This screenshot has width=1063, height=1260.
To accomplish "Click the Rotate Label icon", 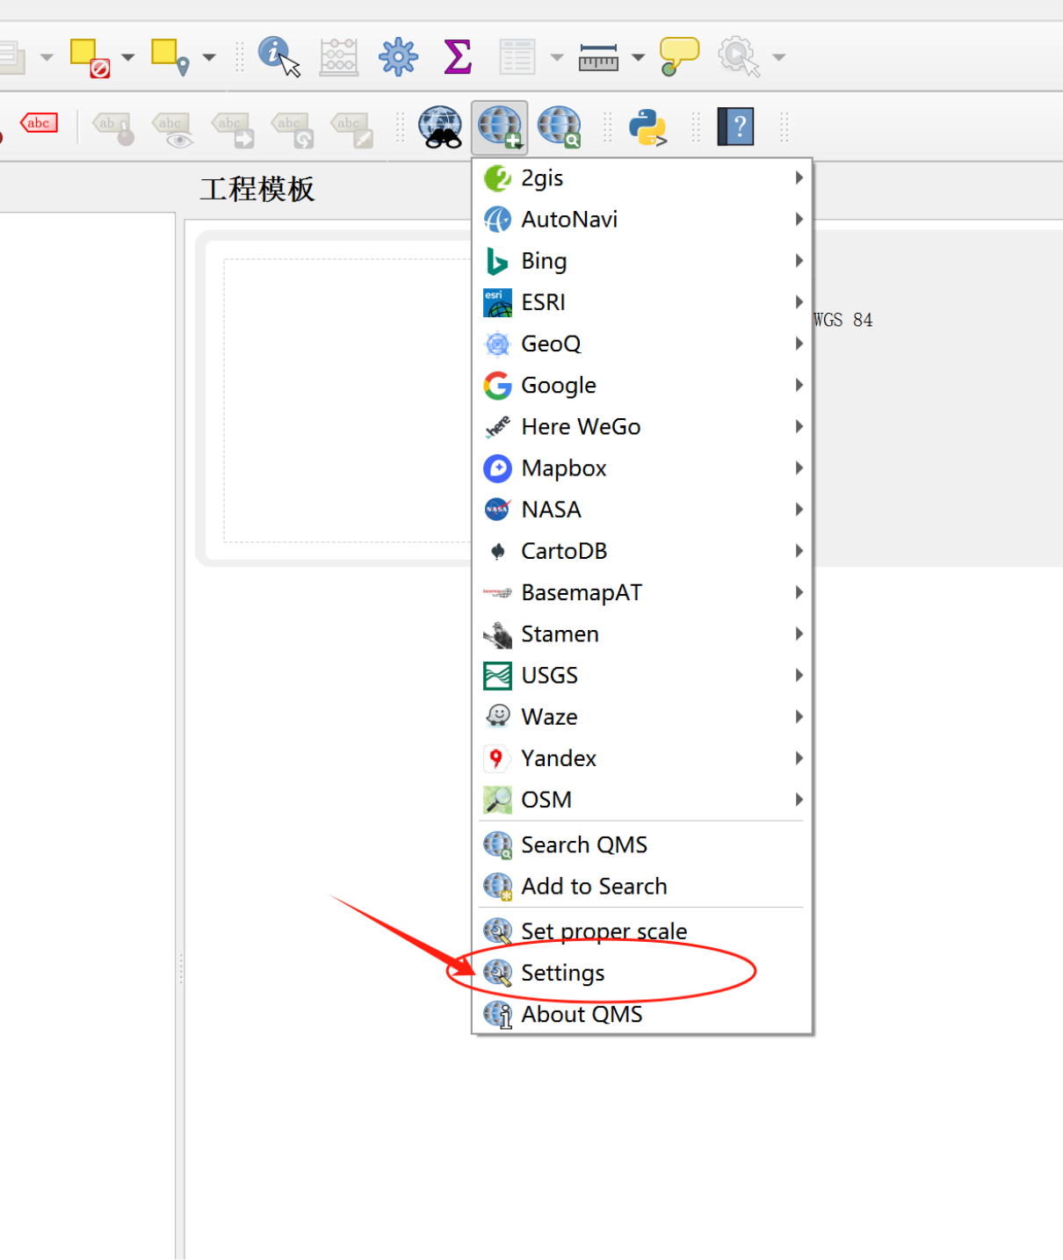I will click(293, 129).
